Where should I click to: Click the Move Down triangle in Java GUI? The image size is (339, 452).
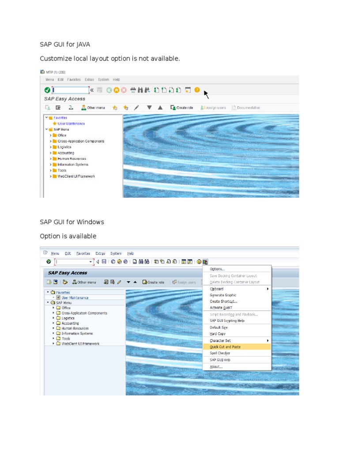[x=149, y=108]
